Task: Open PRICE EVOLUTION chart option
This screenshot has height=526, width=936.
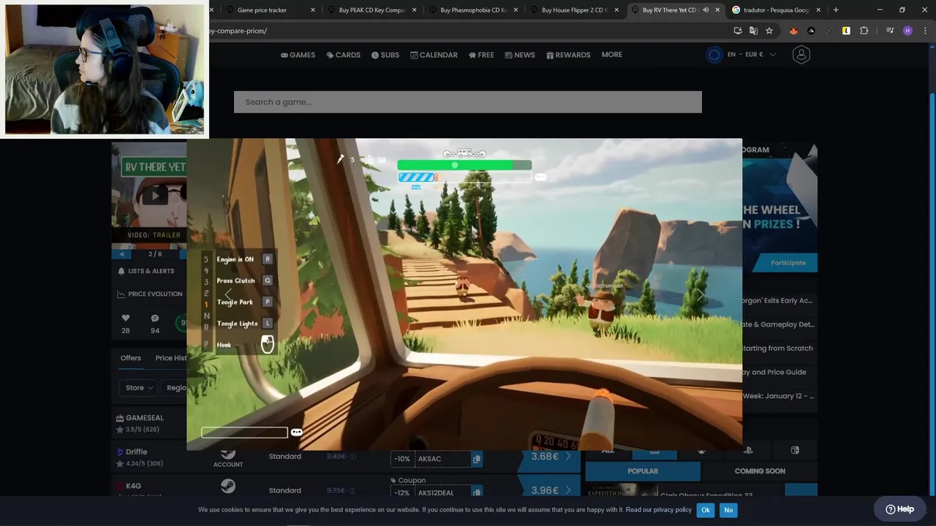Action: [x=150, y=294]
